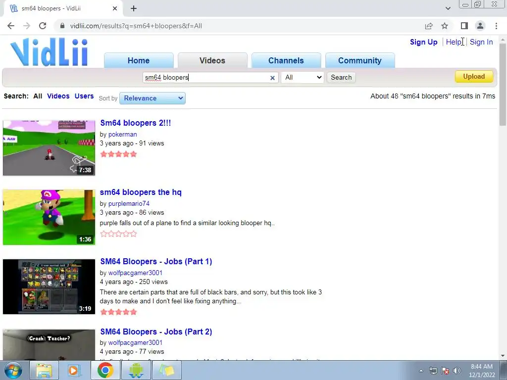Click the browser forward arrow
Screen dimensions: 507x380
[27, 26]
